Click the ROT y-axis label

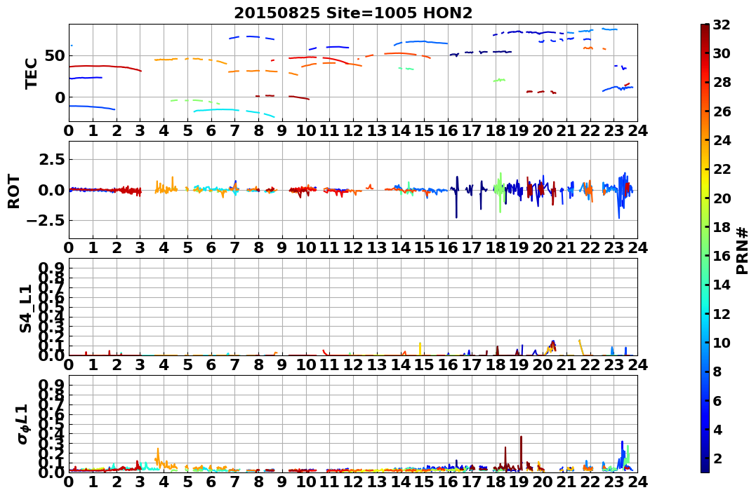14,191
